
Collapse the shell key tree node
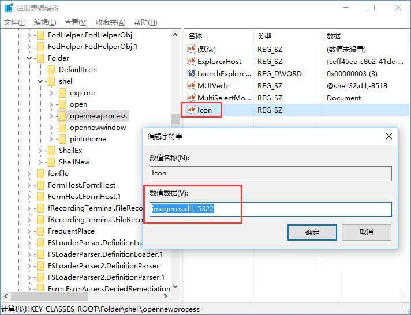click(x=40, y=81)
